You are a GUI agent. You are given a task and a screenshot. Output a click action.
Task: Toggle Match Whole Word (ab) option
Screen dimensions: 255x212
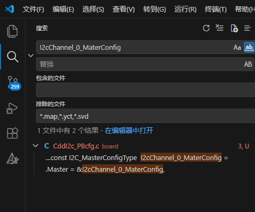point(249,47)
